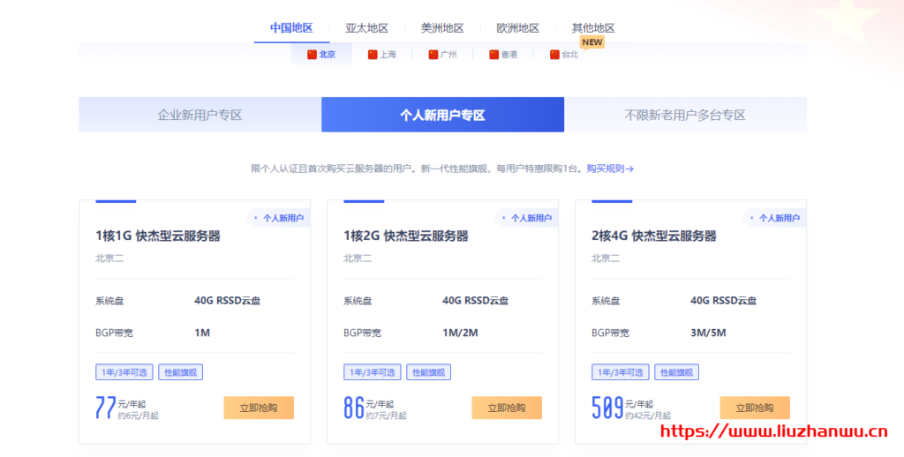
Task: Open the 其他地区 tab with NEW badge
Action: pyautogui.click(x=592, y=28)
